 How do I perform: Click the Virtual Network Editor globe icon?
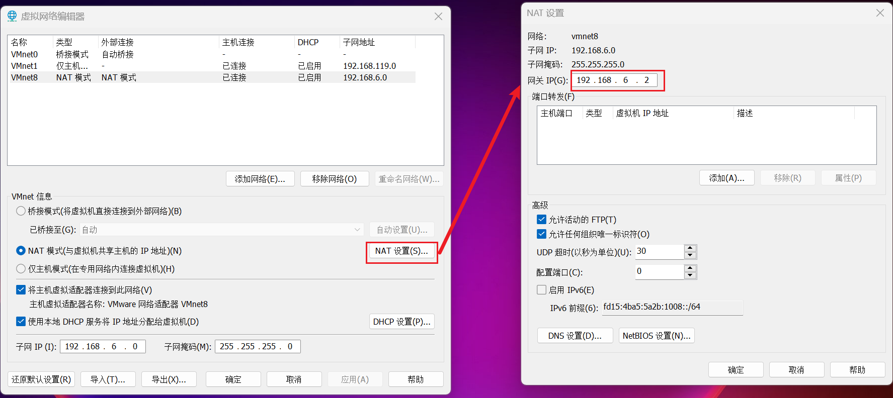(12, 16)
